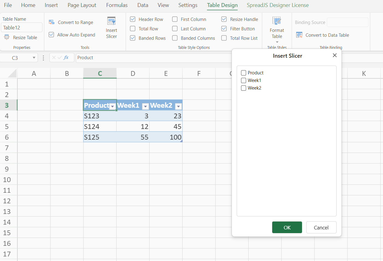Expand the Name Box dropdown arrow
Viewport: 383px width, 261px height.
pos(33,58)
